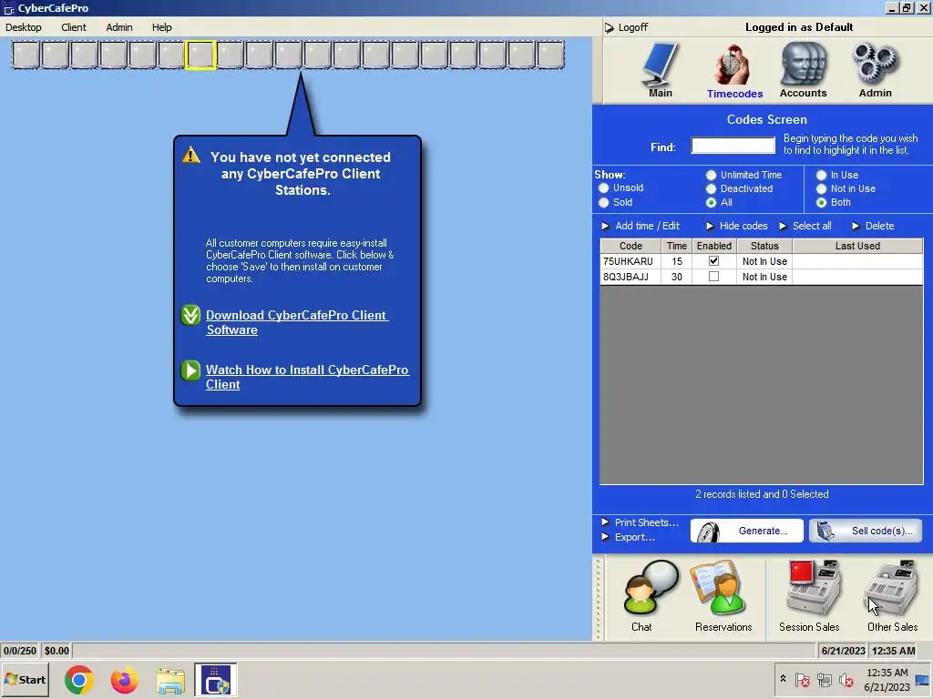Select code row 75UHKARU
The width and height of the screenshot is (933, 699).
(x=762, y=261)
